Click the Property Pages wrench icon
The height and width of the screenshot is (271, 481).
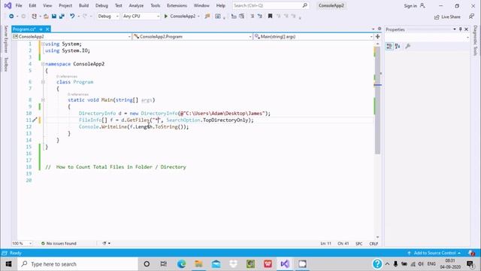[x=407, y=46]
